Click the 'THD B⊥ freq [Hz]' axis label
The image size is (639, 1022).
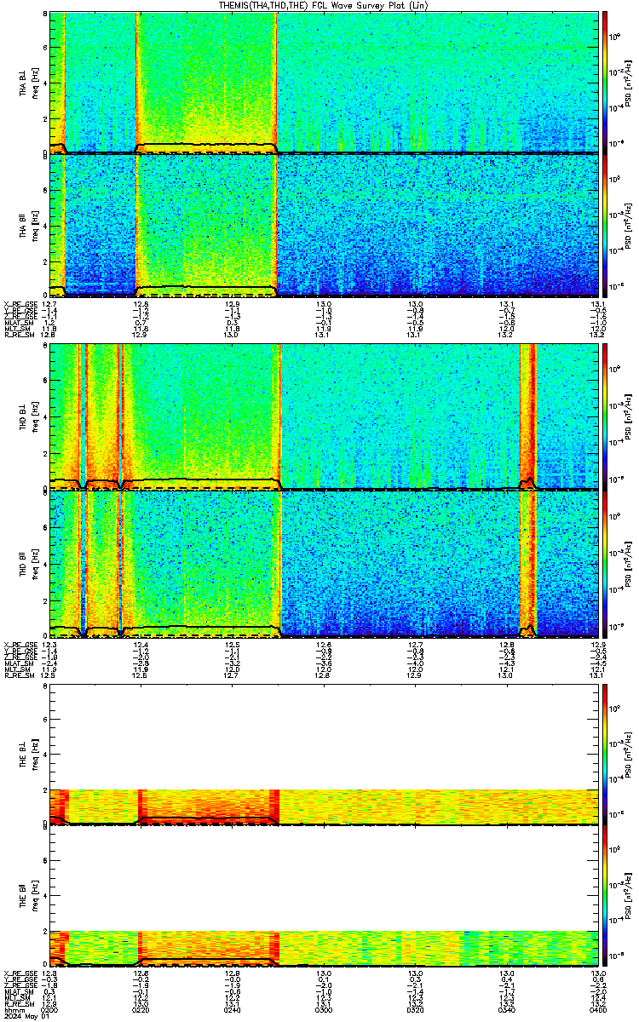point(29,417)
